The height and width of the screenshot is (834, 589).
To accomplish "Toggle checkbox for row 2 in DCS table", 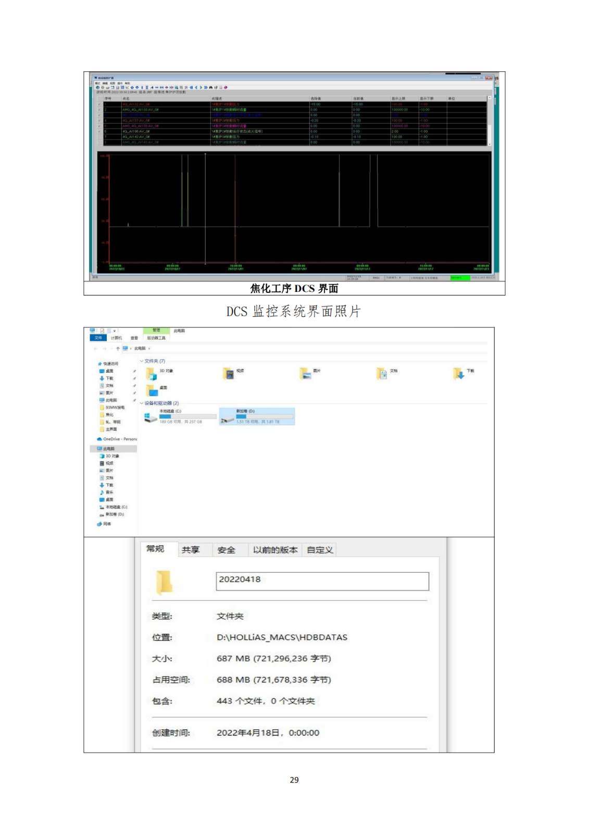I will click(x=99, y=109).
